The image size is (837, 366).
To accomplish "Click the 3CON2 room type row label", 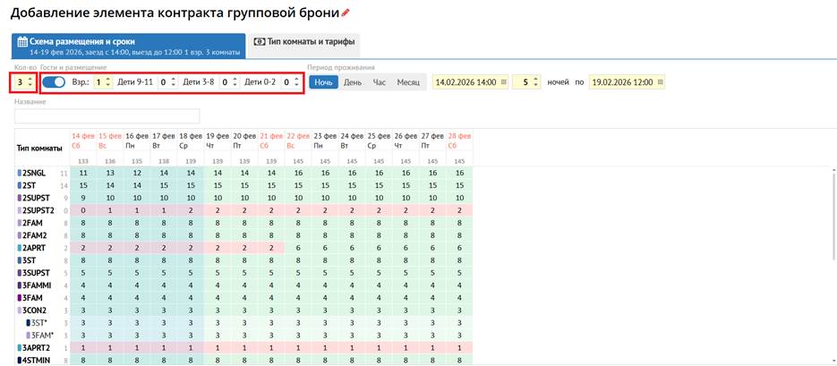I will tap(35, 309).
